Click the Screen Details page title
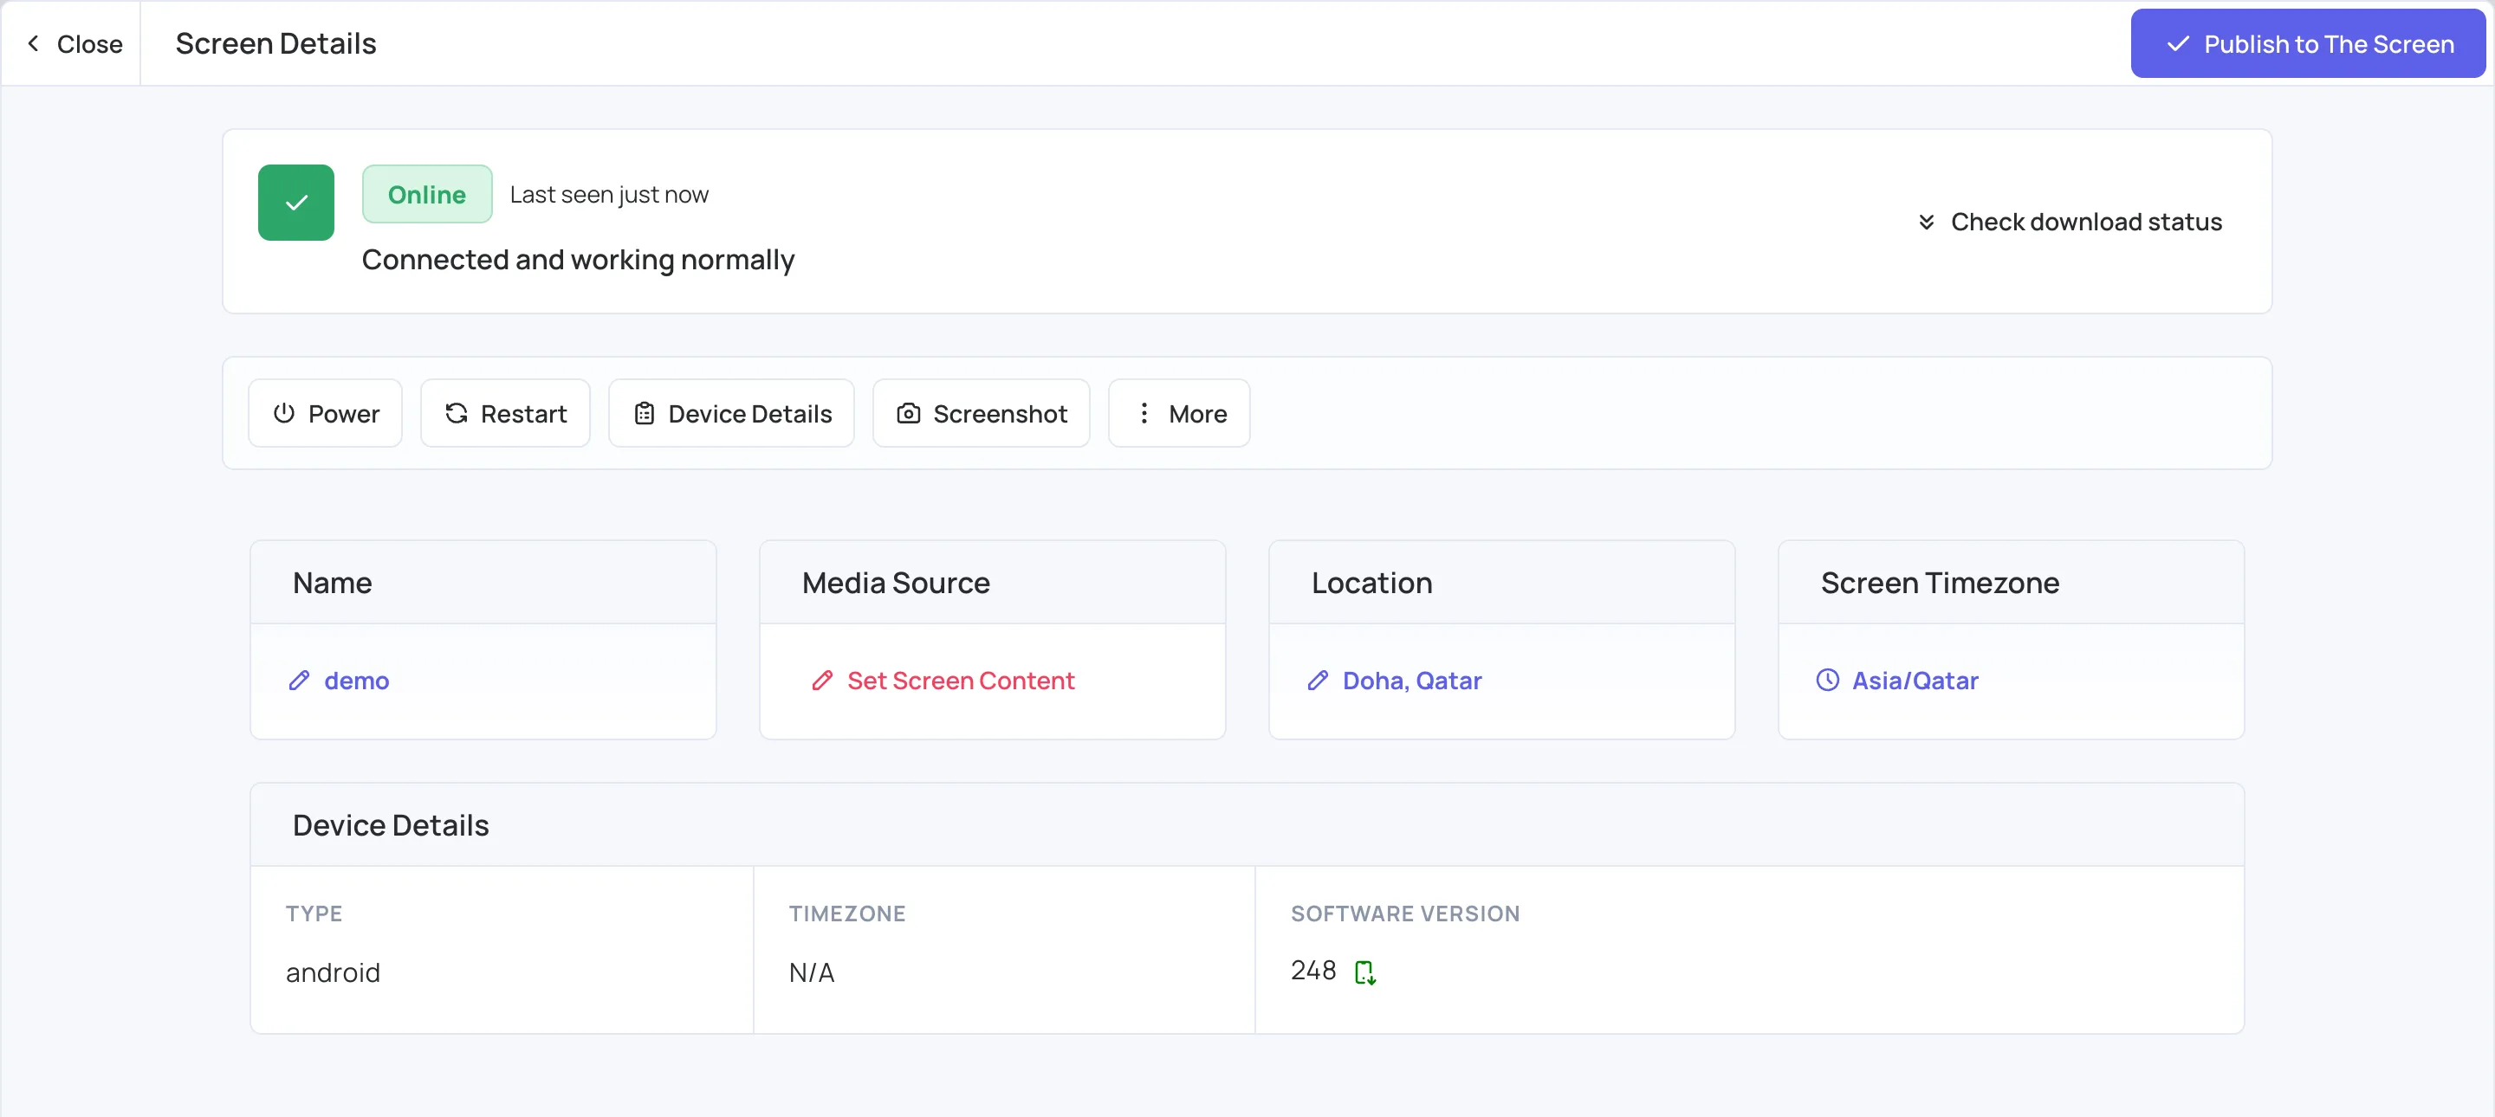This screenshot has width=2495, height=1117. pyautogui.click(x=276, y=43)
